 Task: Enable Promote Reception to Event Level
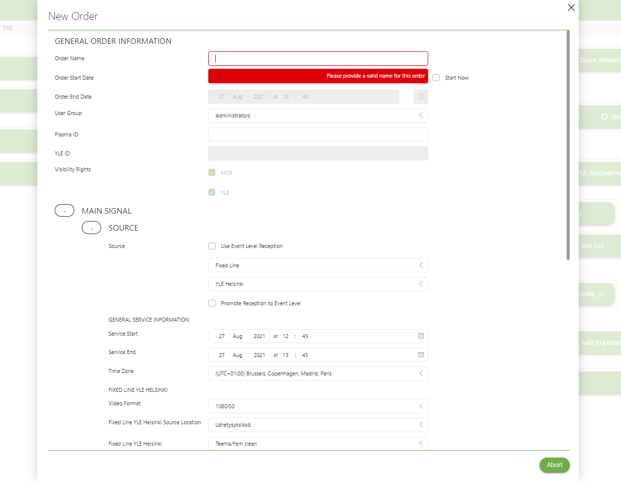coord(212,303)
